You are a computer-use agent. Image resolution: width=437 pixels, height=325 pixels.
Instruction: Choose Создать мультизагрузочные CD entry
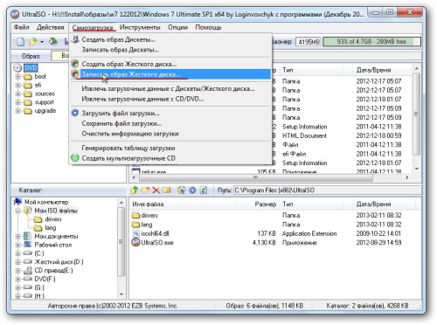tap(170, 158)
